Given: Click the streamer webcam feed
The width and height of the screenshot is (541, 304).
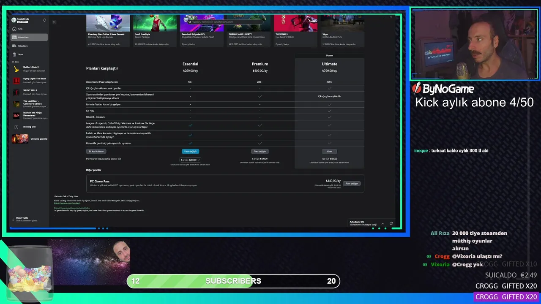Looking at the screenshot, I should [x=474, y=44].
